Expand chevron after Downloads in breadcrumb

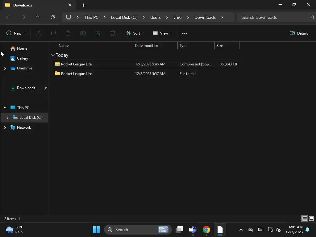222,17
